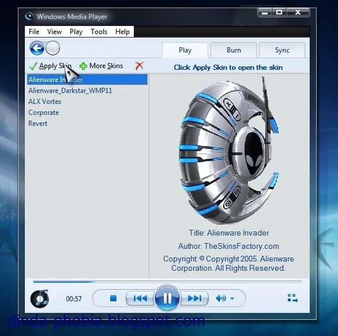Image resolution: width=338 pixels, height=336 pixels.
Task: Skip to previous track
Action: [x=140, y=298]
